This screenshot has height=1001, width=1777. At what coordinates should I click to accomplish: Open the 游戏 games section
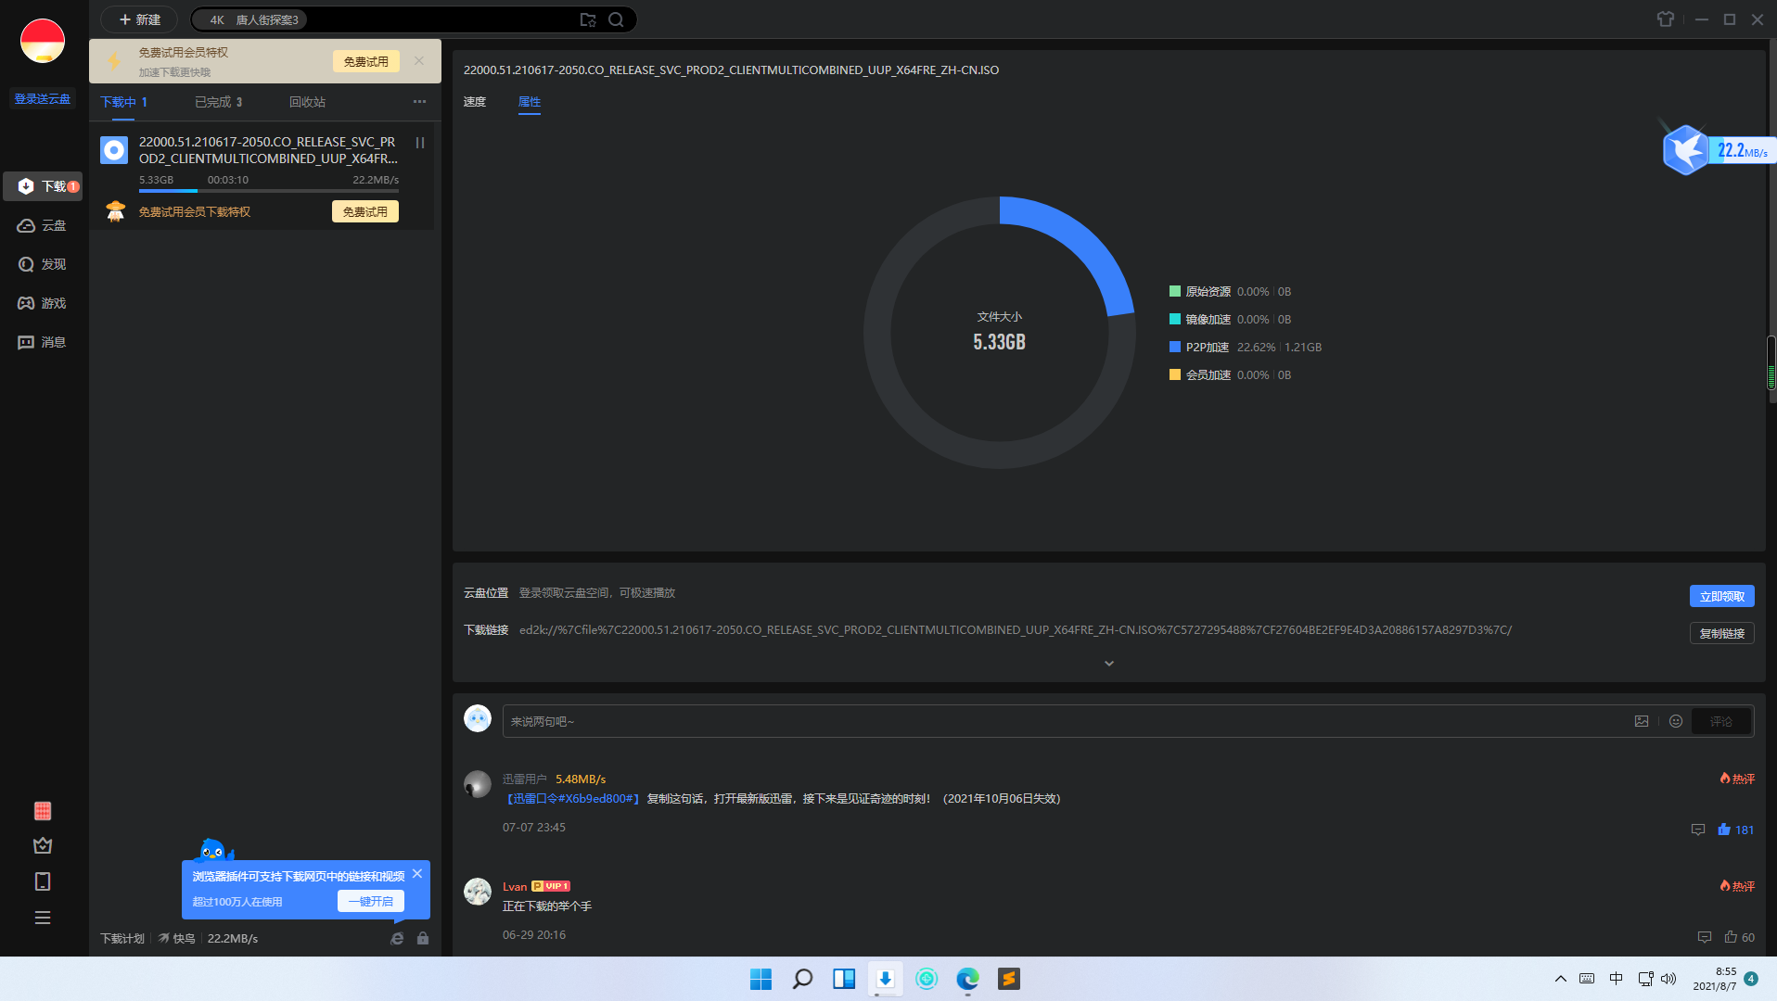[x=43, y=303]
